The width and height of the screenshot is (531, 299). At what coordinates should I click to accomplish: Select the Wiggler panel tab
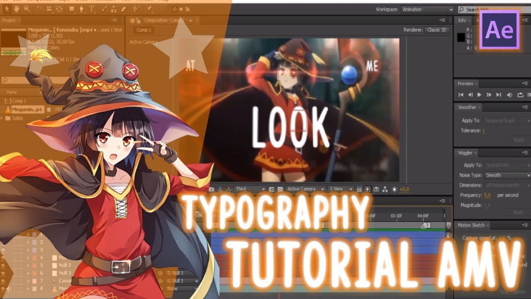tap(465, 153)
